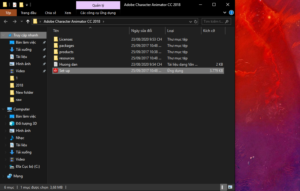Select the products folder
Viewport: 300px width, 191px height.
(138, 52)
